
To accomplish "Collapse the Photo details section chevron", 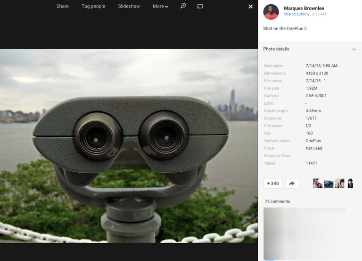I will coord(354,49).
